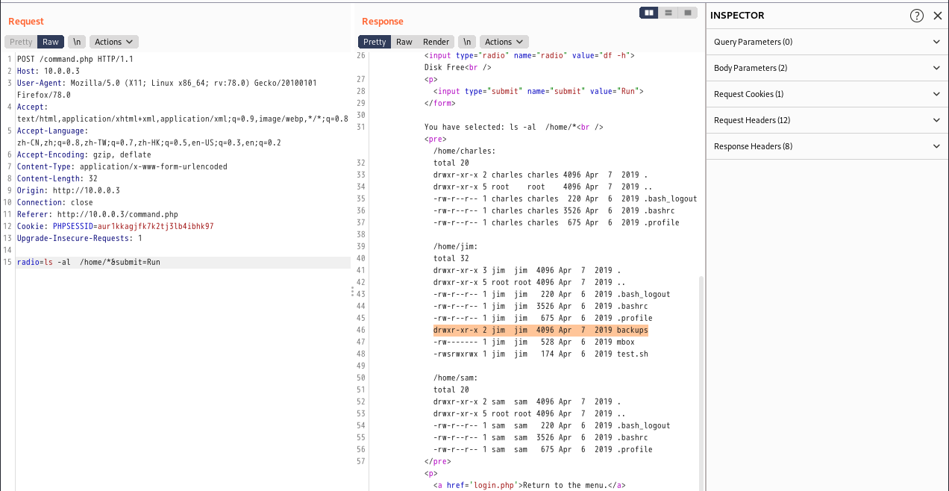Image resolution: width=949 pixels, height=491 pixels.
Task: Click the Host: 10.0.0.3 header line
Action: (x=48, y=71)
